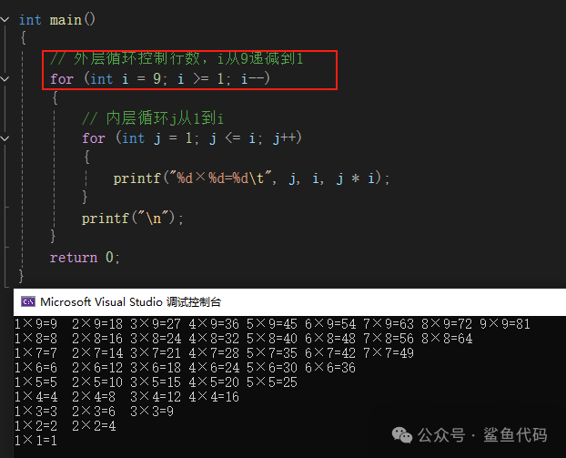Click console output '6×7=42'

pos(330,353)
